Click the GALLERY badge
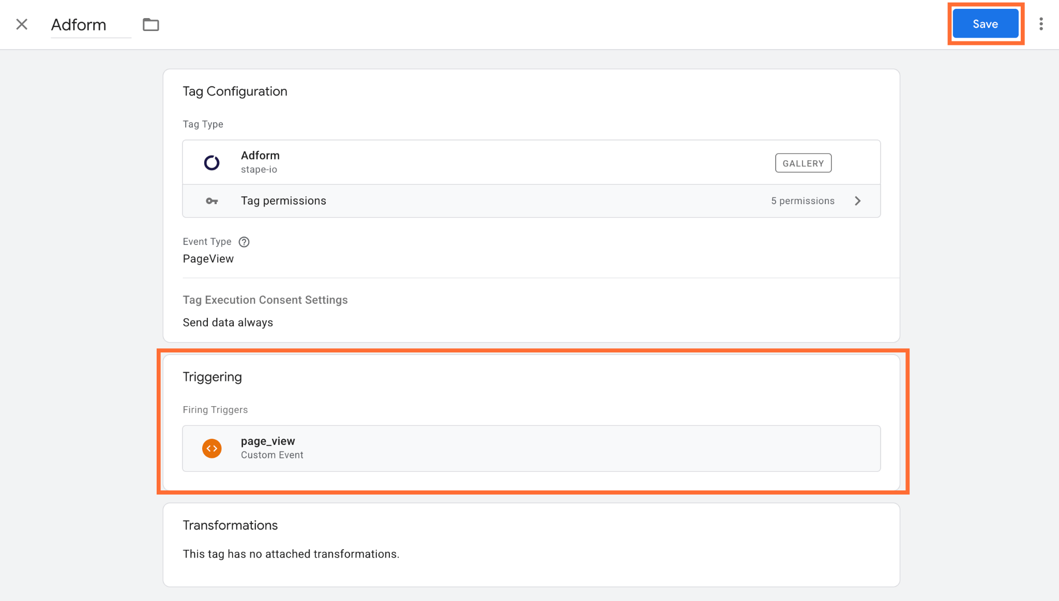This screenshot has width=1059, height=601. click(803, 163)
